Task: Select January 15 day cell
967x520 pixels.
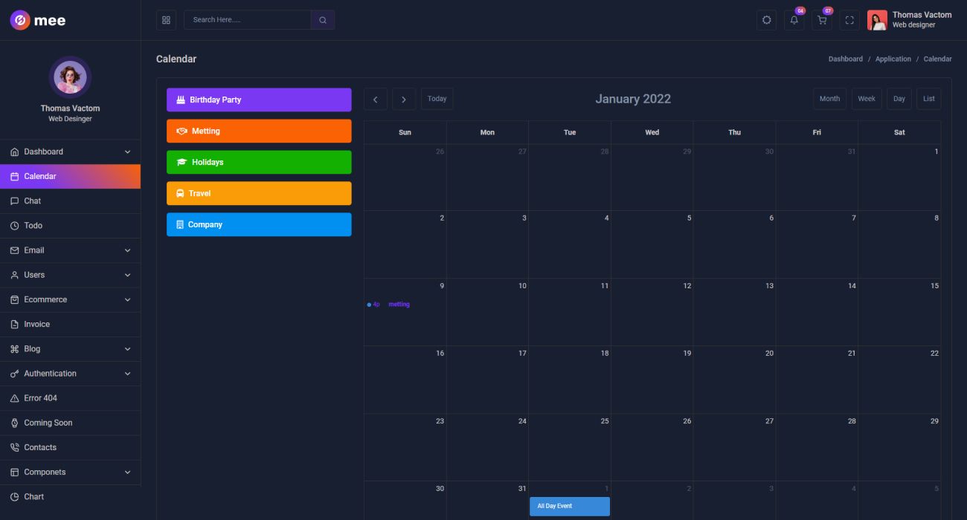Action: [899, 312]
